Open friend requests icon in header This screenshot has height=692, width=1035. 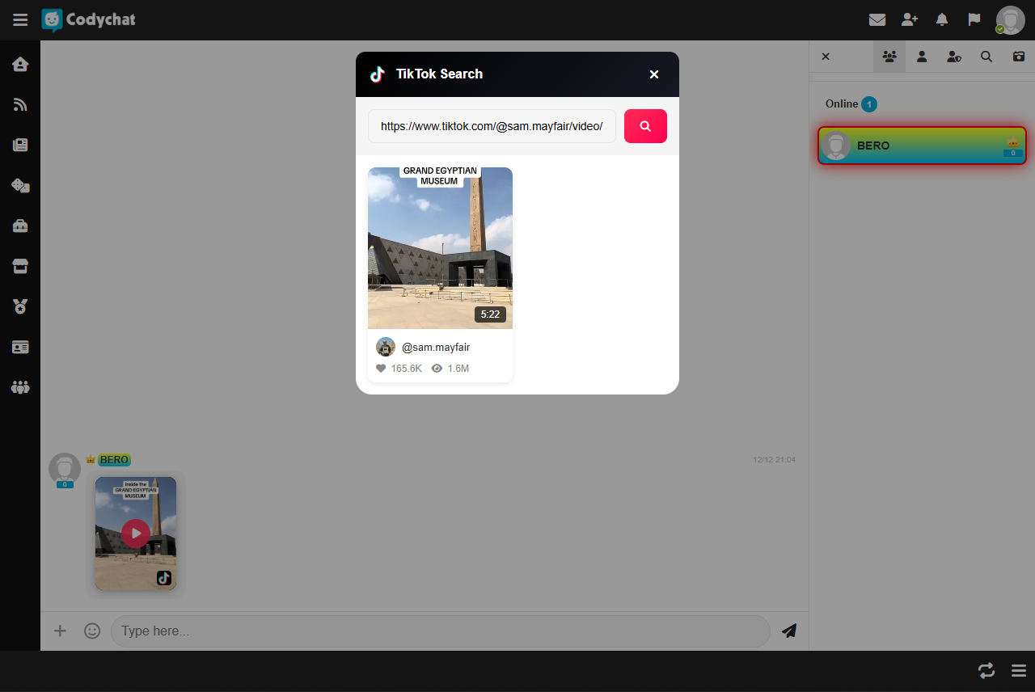(x=910, y=19)
